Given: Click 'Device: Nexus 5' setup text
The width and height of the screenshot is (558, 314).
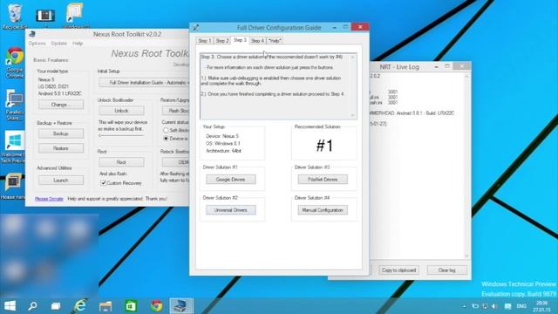Looking at the screenshot, I should point(222,136).
